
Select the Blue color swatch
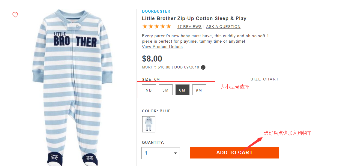pos(149,124)
